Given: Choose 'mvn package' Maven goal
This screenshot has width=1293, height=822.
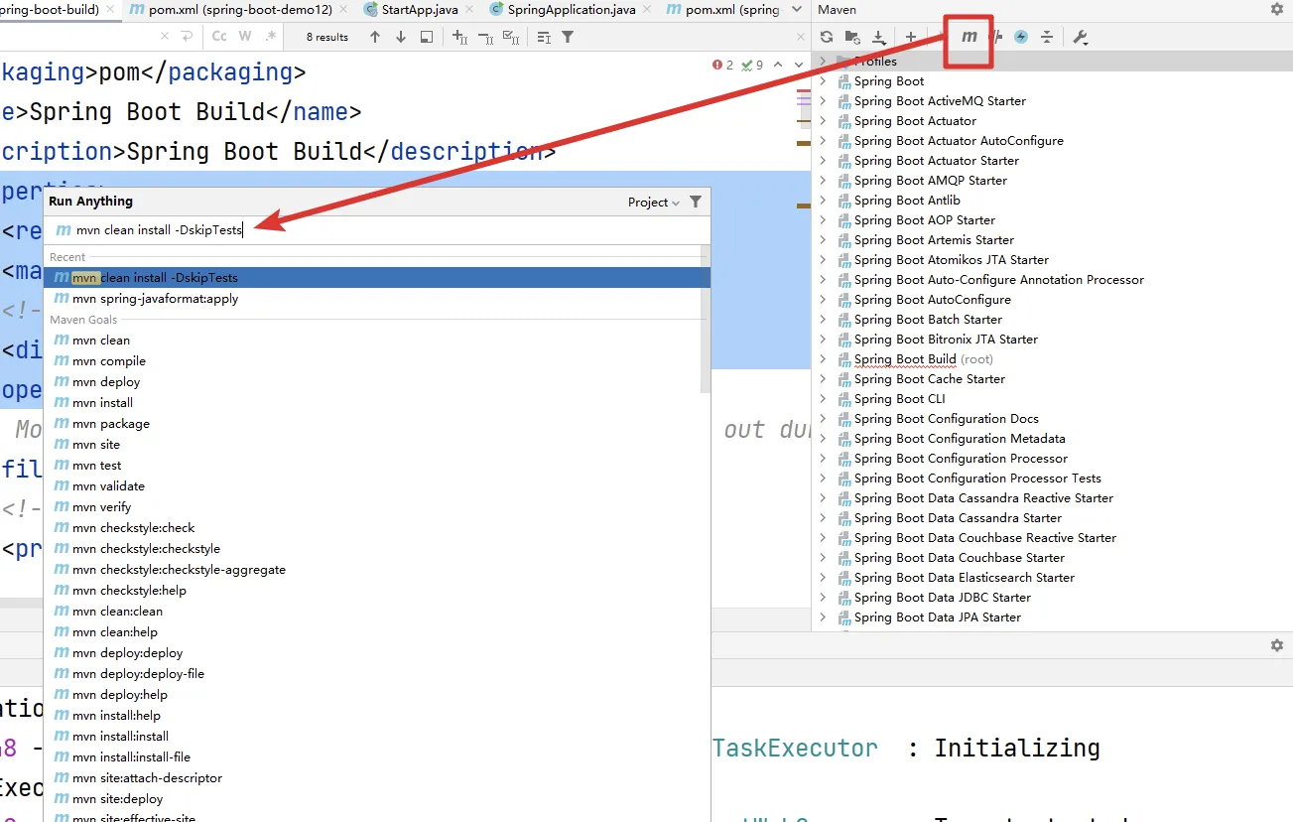Looking at the screenshot, I should [373, 424].
